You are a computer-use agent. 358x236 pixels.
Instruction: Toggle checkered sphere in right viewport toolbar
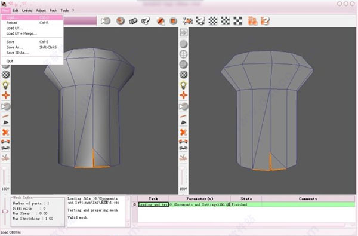[x=184, y=75]
